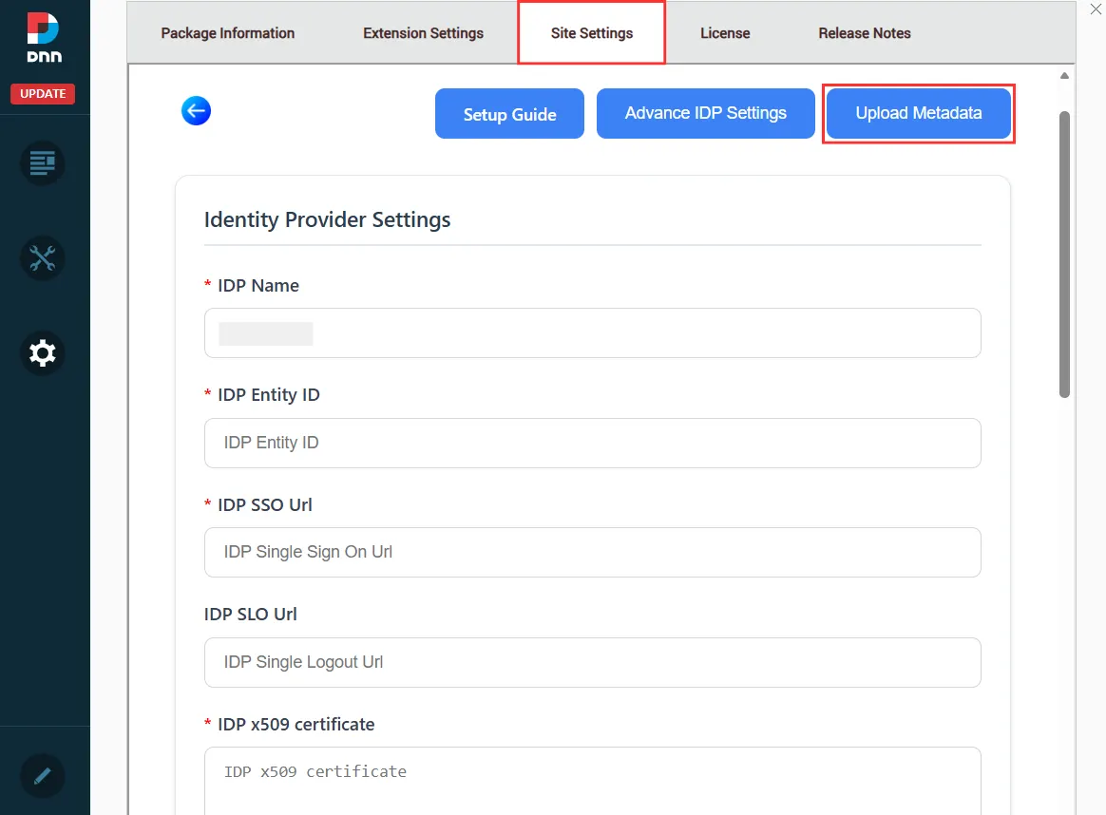Click the DNN logo icon

point(44,38)
